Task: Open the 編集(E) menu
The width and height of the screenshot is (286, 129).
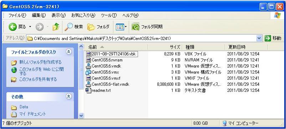Action: tap(39, 15)
